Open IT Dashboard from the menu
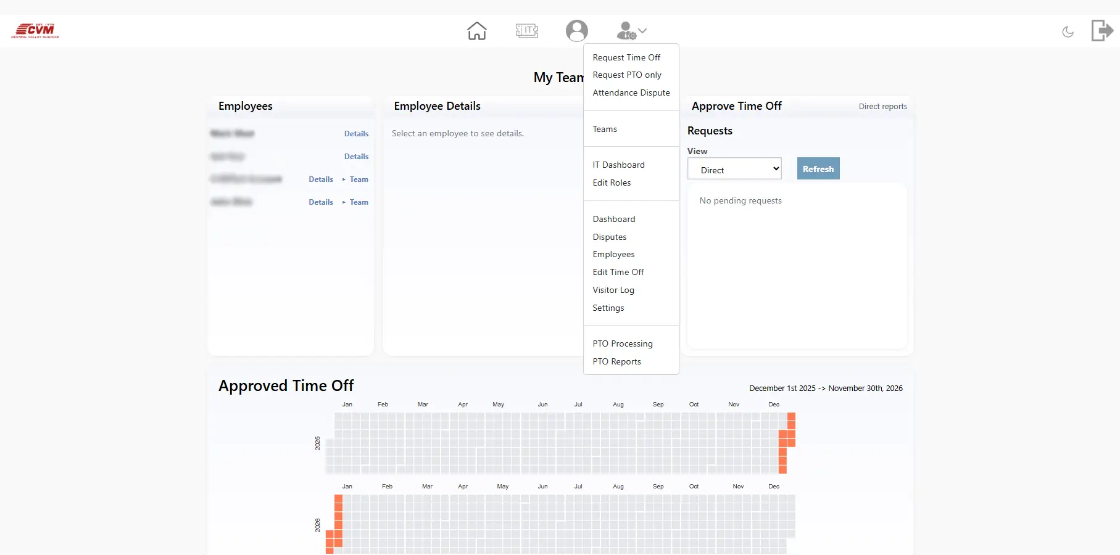Image resolution: width=1120 pixels, height=555 pixels. 618,165
